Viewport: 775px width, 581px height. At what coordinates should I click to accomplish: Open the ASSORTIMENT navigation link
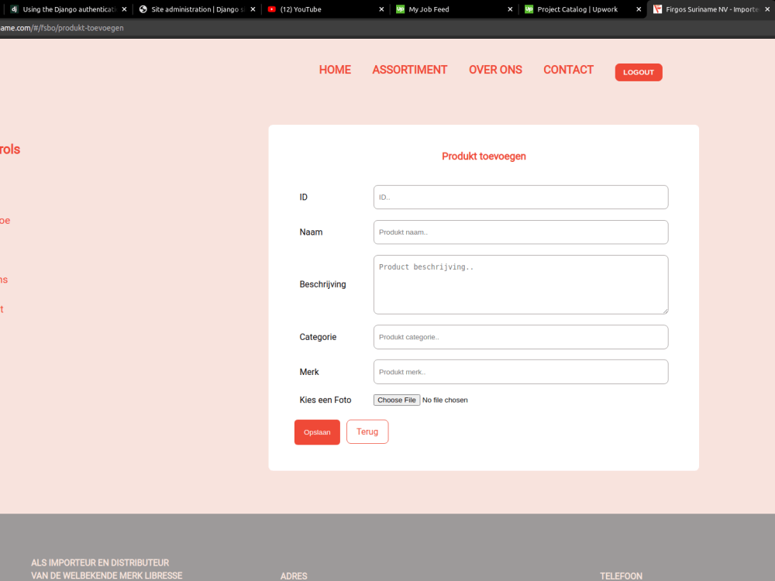click(409, 70)
